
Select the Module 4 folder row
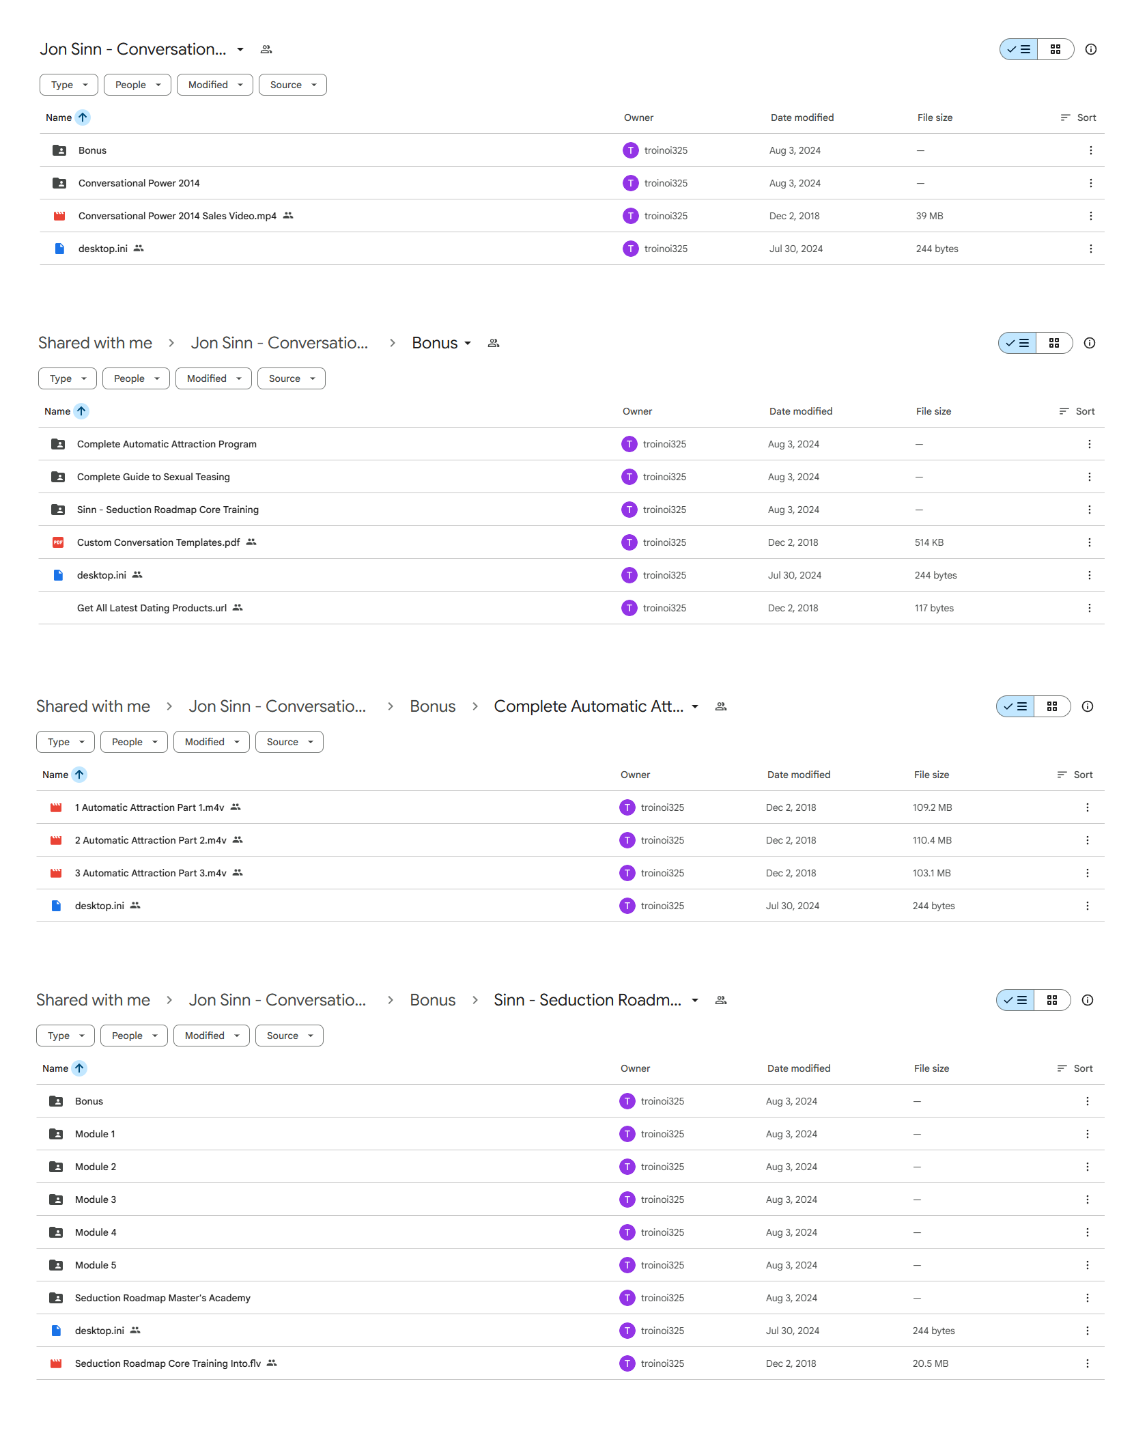click(570, 1232)
